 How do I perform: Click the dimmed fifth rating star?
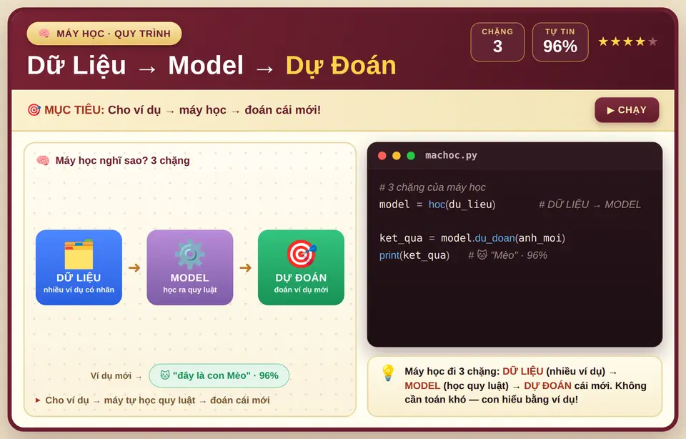coord(652,41)
